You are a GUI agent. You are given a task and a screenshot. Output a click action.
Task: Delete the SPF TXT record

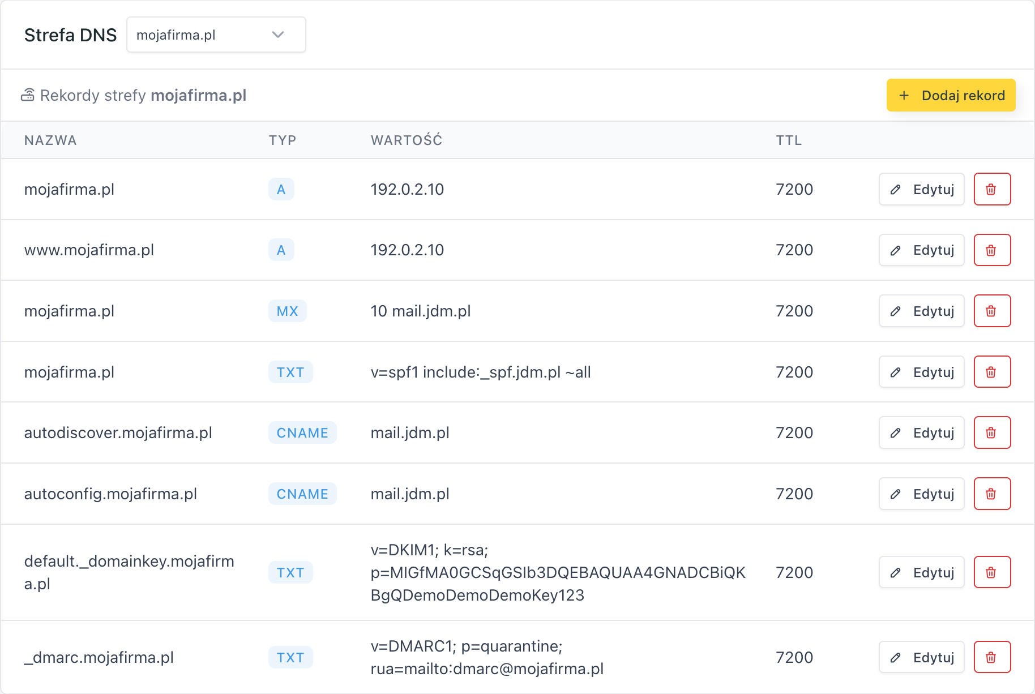tap(992, 372)
